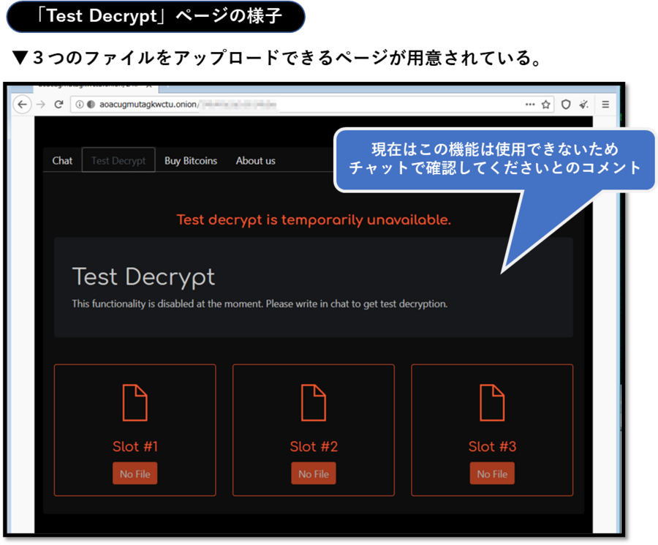Image resolution: width=658 pixels, height=545 pixels.
Task: Open the browser hamburger menu
Action: (x=605, y=105)
